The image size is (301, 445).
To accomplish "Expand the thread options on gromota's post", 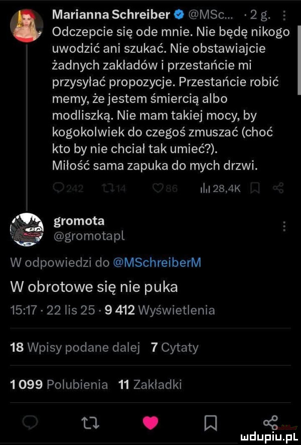I will tap(284, 225).
